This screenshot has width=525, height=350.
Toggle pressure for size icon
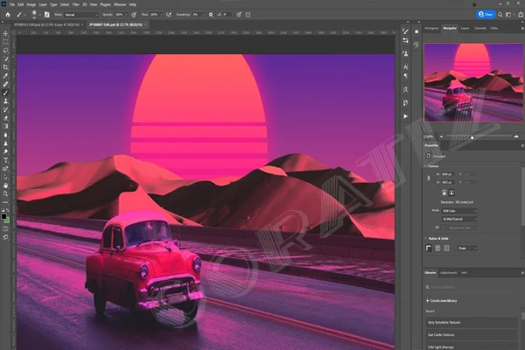click(x=239, y=15)
